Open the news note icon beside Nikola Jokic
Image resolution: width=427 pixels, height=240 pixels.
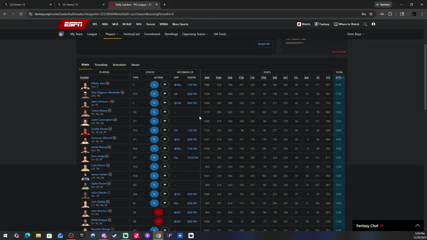pyautogui.click(x=107, y=83)
